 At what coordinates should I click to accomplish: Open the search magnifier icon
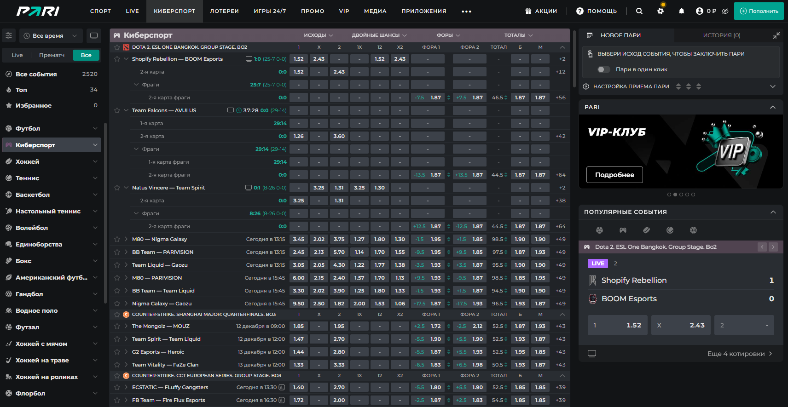[639, 11]
